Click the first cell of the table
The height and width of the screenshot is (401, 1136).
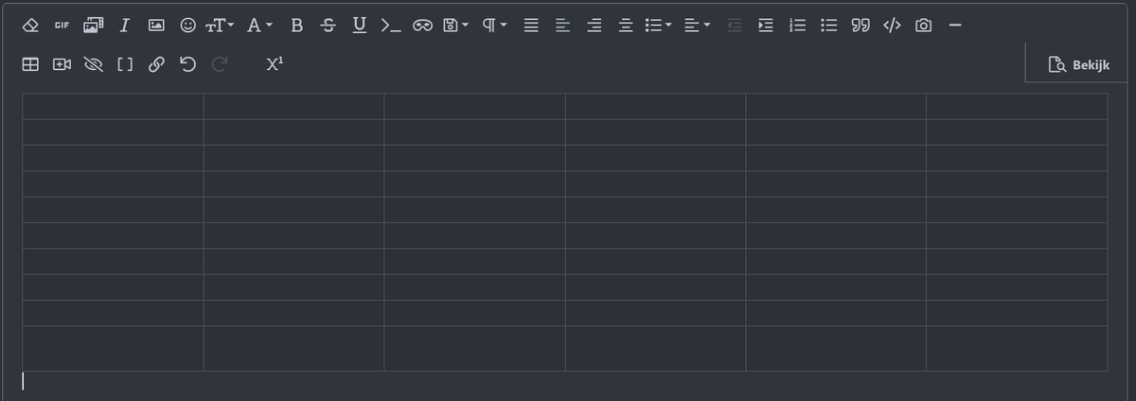coord(113,106)
